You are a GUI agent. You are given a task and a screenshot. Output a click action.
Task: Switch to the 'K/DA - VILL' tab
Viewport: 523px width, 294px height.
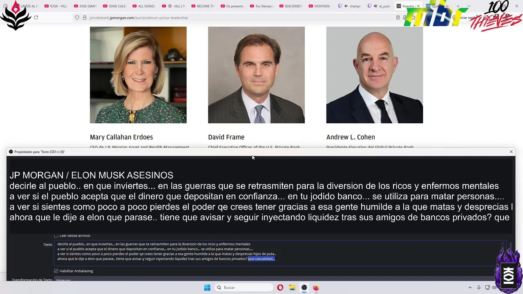click(x=56, y=6)
